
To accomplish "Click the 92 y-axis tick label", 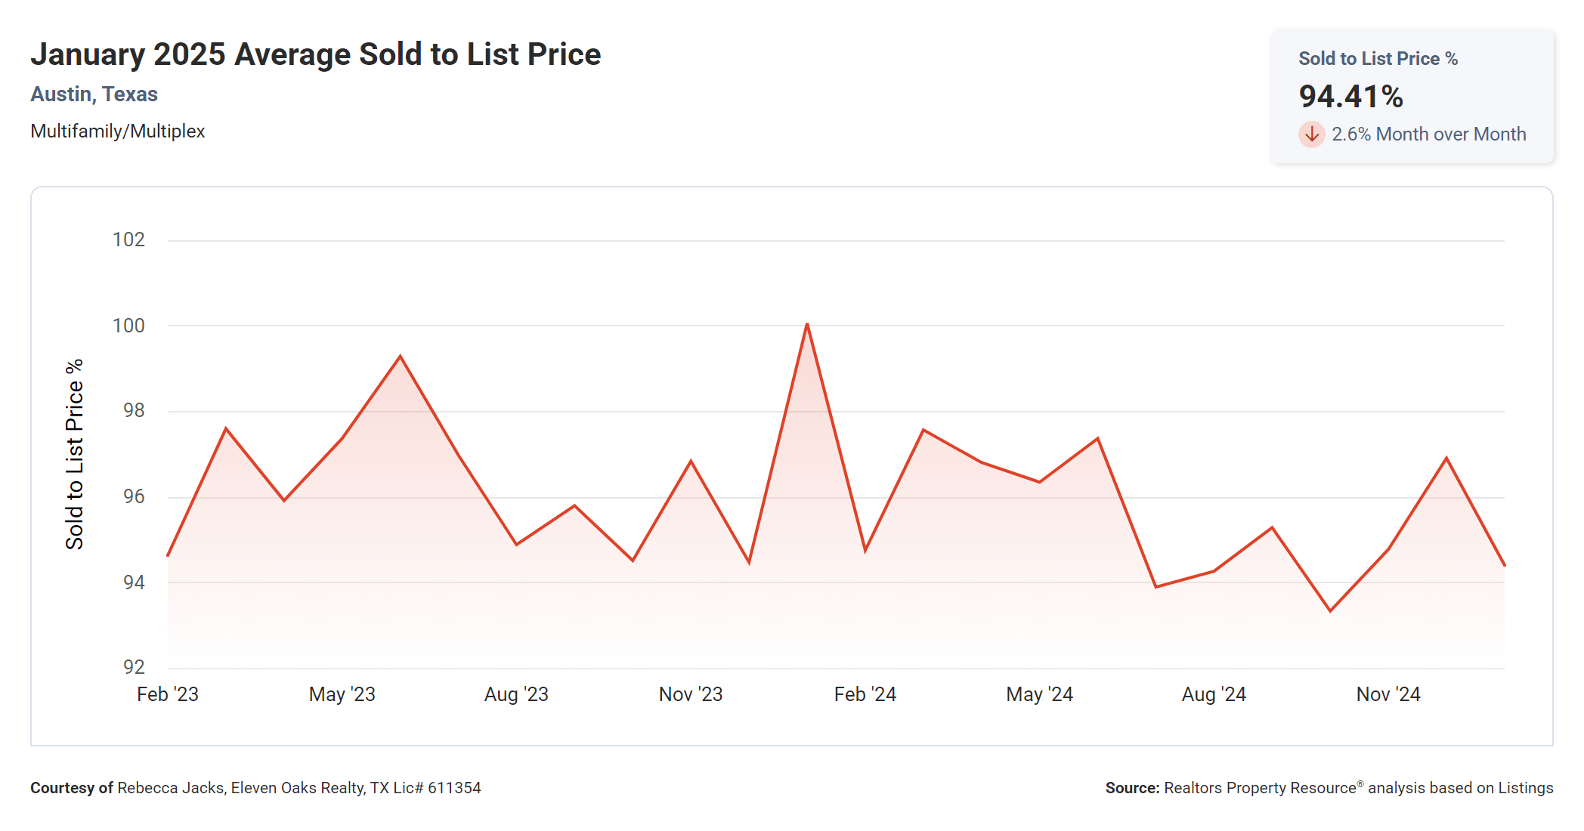I will [134, 667].
